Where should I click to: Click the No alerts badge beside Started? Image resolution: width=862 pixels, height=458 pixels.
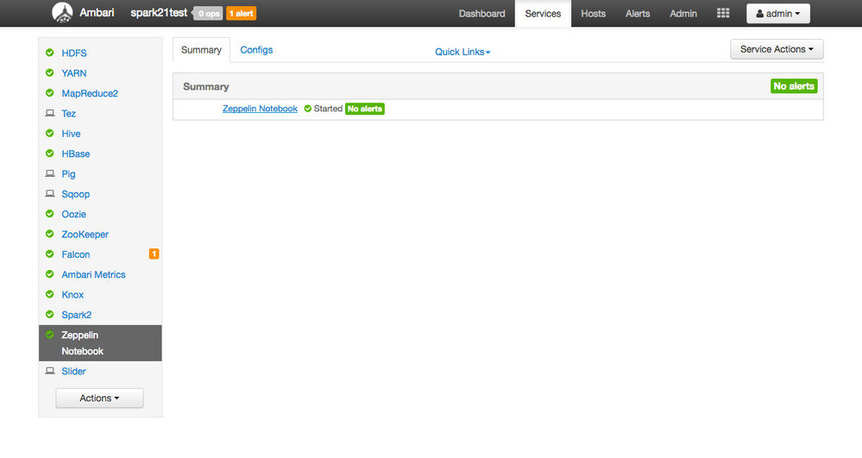[x=365, y=109]
